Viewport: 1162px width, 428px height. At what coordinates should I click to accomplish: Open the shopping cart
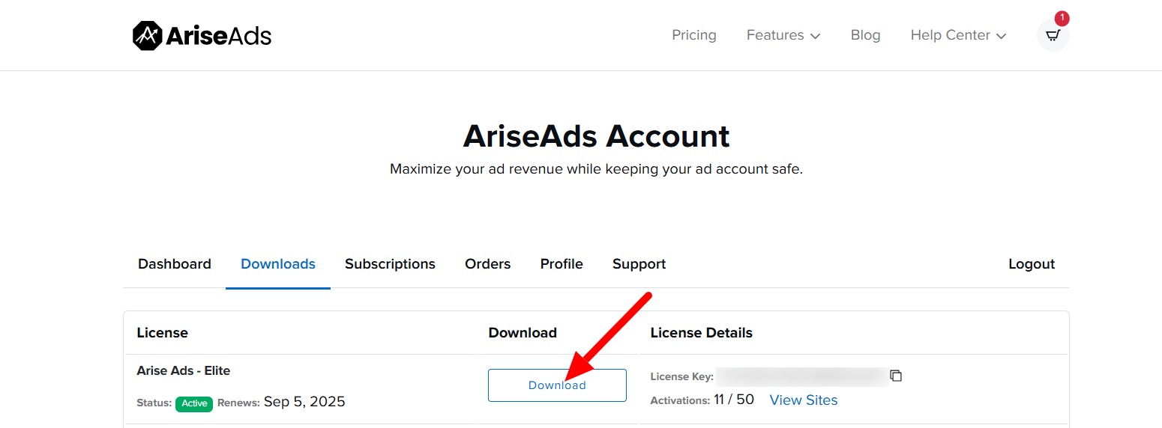coord(1053,35)
